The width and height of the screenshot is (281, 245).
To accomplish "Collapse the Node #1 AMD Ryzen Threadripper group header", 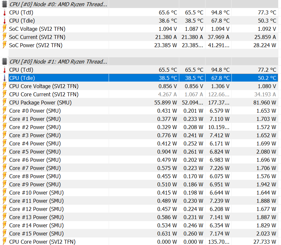I will pyautogui.click(x=58, y=62).
